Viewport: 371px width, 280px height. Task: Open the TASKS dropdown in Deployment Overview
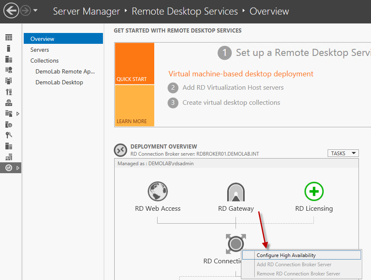343,153
